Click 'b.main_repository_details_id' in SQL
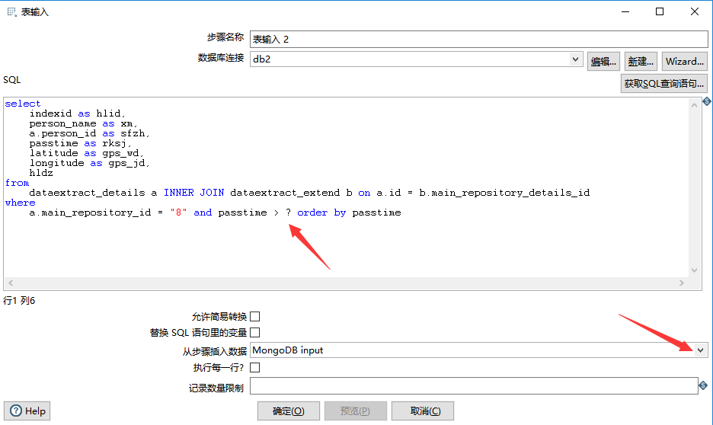The width and height of the screenshot is (713, 425). coord(504,193)
